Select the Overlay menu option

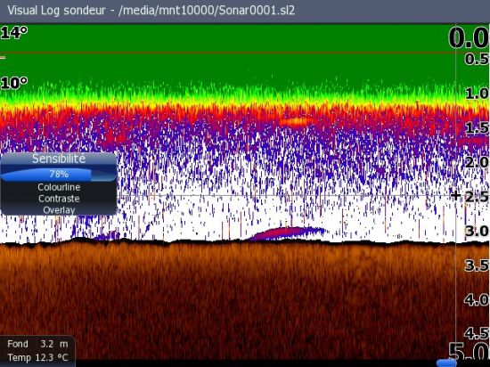[x=59, y=210]
